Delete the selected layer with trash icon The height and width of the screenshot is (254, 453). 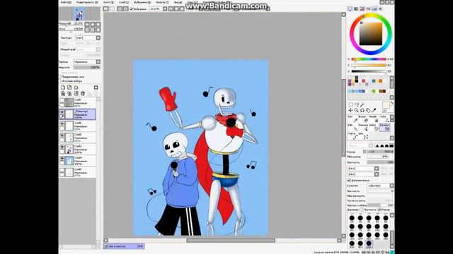coord(83,93)
